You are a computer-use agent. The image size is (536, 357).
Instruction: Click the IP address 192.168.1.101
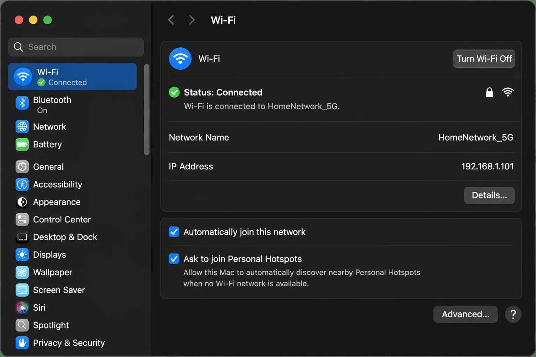point(487,166)
